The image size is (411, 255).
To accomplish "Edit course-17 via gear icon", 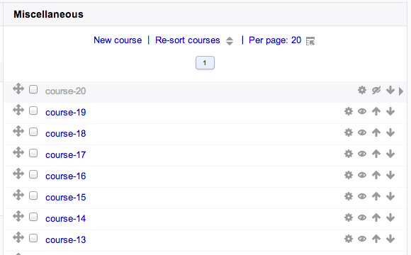I will coord(349,154).
